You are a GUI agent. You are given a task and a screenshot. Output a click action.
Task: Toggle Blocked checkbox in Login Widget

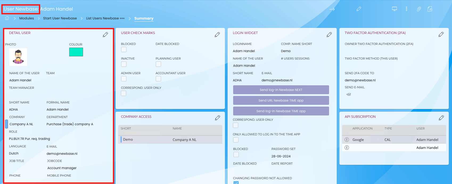click(236, 154)
